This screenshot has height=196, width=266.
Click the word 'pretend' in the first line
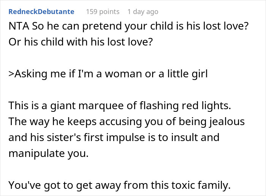tap(102, 27)
